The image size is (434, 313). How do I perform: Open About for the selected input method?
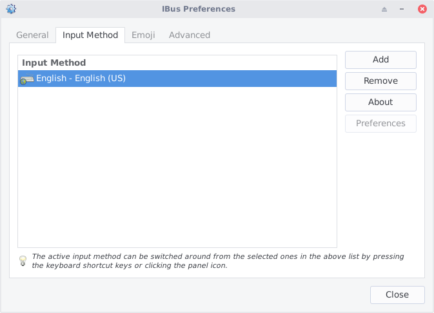coord(380,102)
